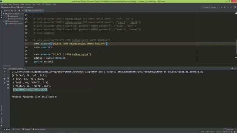Click the pin tab icon in Run panel

click(x=4, y=83)
